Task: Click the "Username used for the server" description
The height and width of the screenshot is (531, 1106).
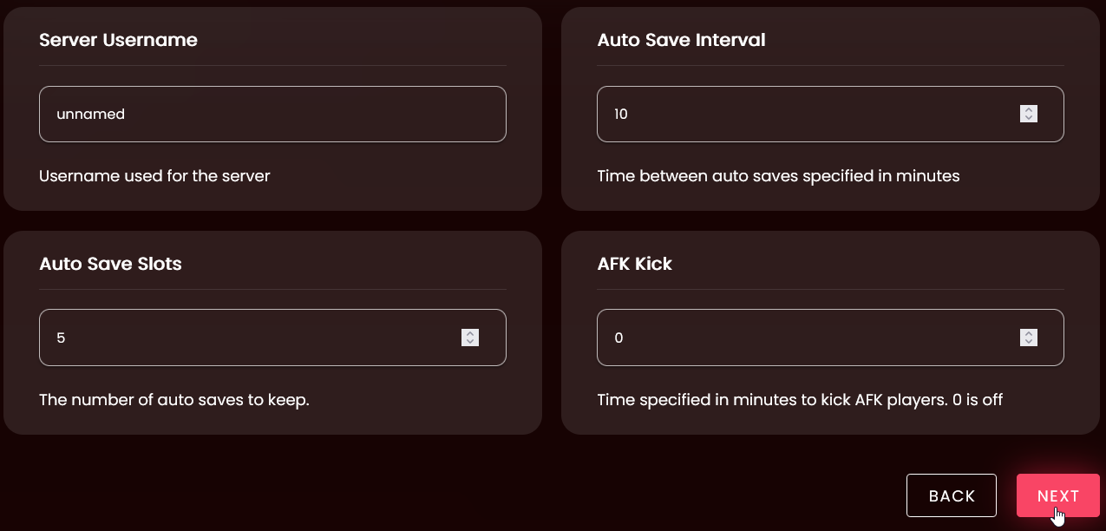Action: [154, 176]
